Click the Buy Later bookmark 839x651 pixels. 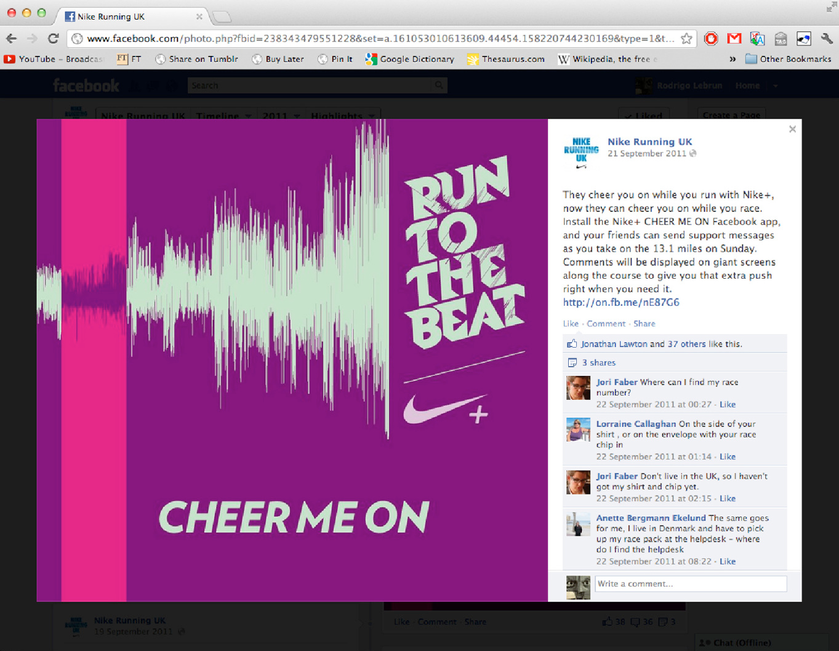click(x=278, y=59)
